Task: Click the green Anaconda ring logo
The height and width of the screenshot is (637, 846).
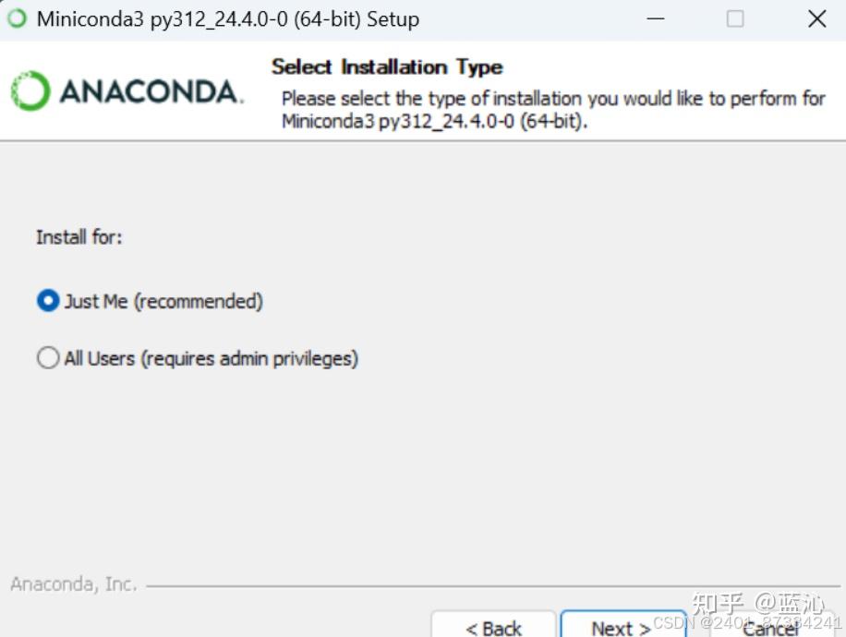Action: [x=30, y=90]
